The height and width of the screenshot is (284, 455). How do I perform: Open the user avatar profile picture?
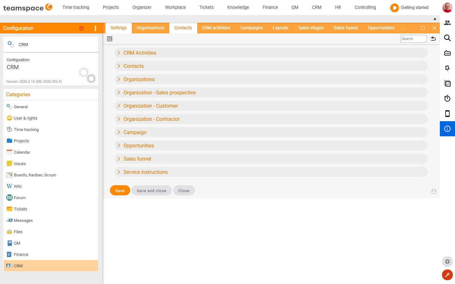(x=447, y=7)
